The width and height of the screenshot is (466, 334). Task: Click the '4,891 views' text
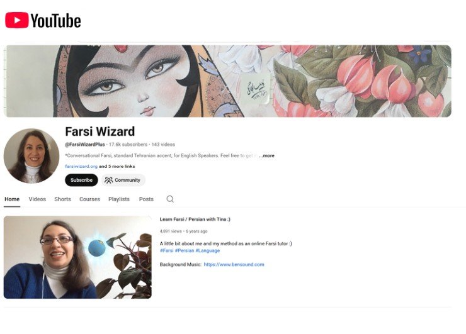tap(171, 231)
